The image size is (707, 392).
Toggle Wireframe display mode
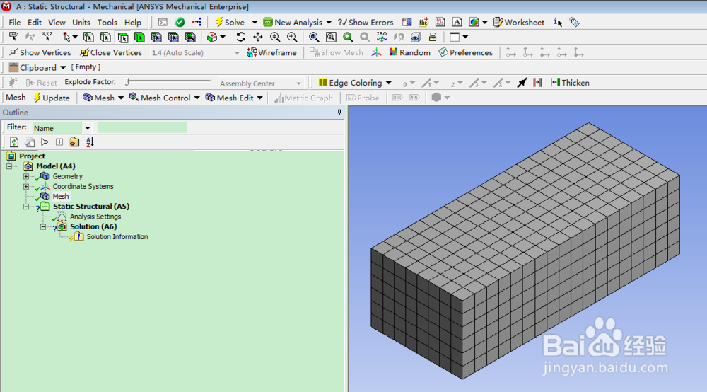point(271,53)
